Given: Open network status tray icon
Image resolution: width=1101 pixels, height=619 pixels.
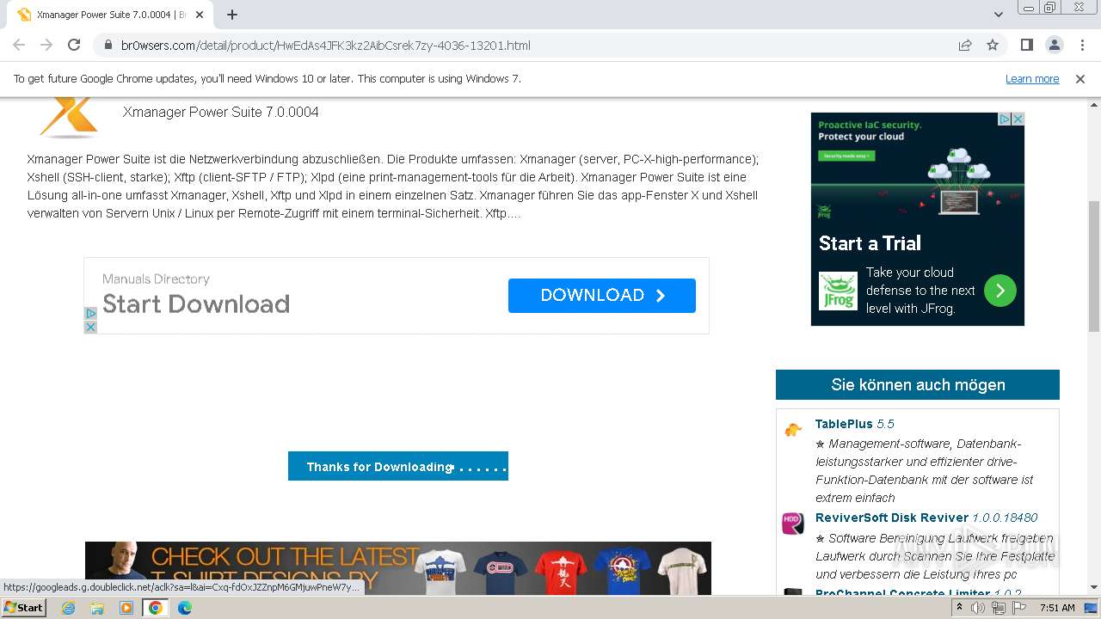Looking at the screenshot, I should coord(998,608).
